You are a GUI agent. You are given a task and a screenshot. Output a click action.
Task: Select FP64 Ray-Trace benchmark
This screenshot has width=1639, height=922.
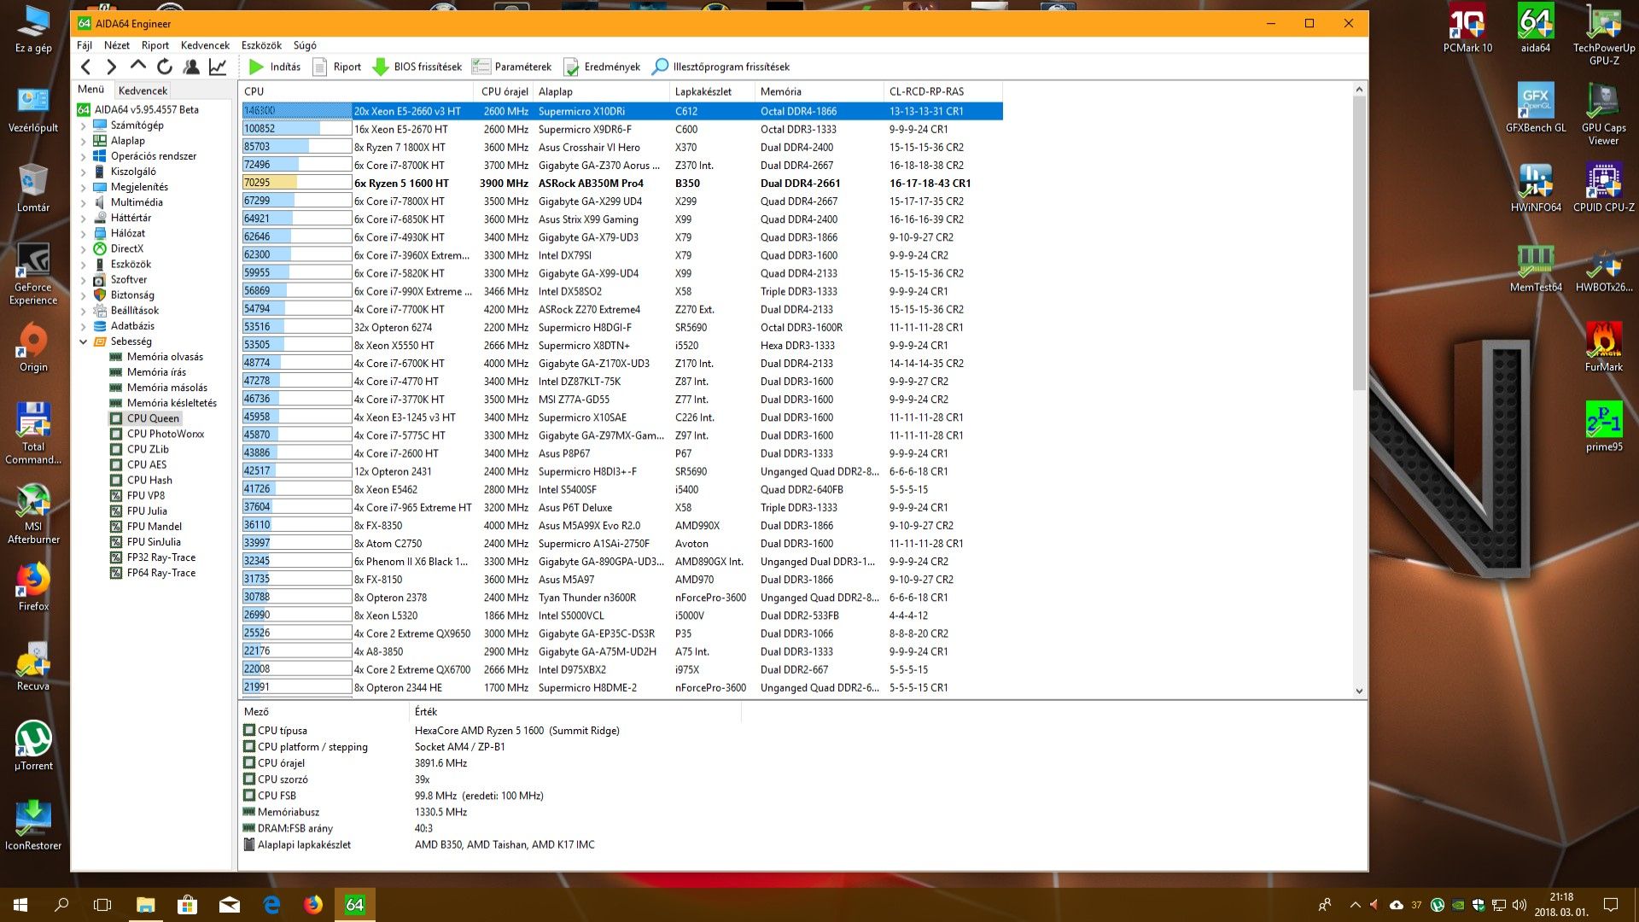click(x=161, y=573)
